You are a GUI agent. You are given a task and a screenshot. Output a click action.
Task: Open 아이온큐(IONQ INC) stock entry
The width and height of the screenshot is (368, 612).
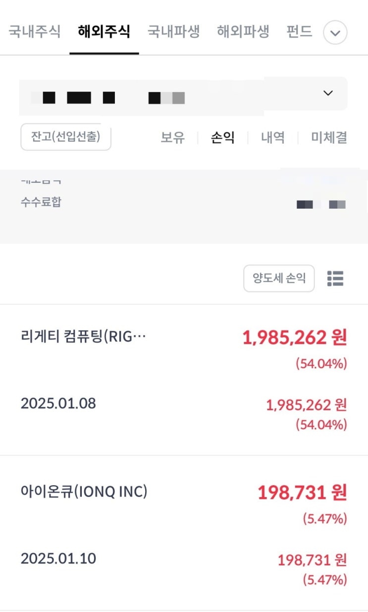[84, 492]
